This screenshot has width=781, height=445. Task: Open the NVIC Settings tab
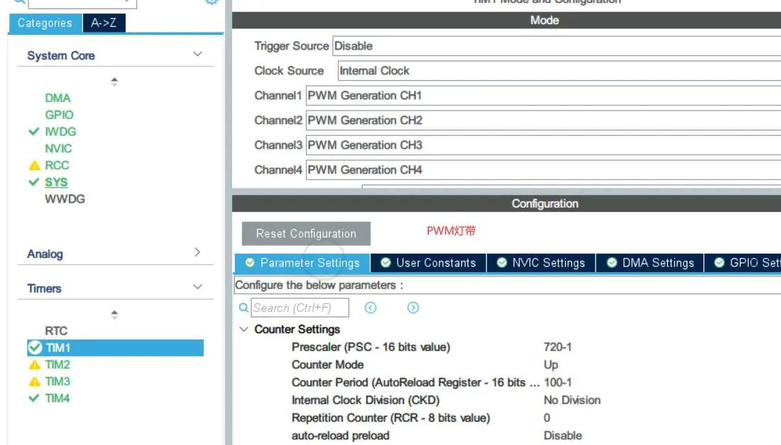541,263
